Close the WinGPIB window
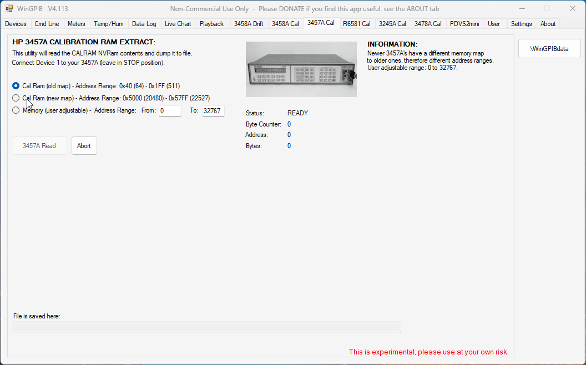This screenshot has width=586, height=365. coord(573,8)
